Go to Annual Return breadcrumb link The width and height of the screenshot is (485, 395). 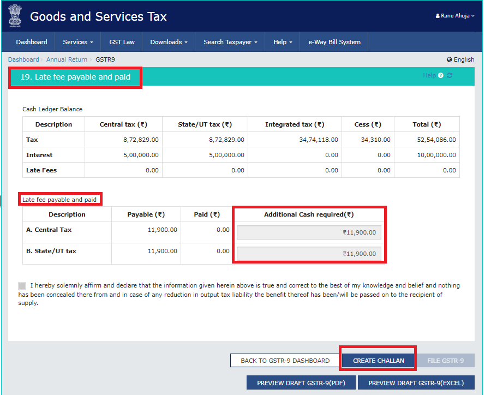pos(67,59)
